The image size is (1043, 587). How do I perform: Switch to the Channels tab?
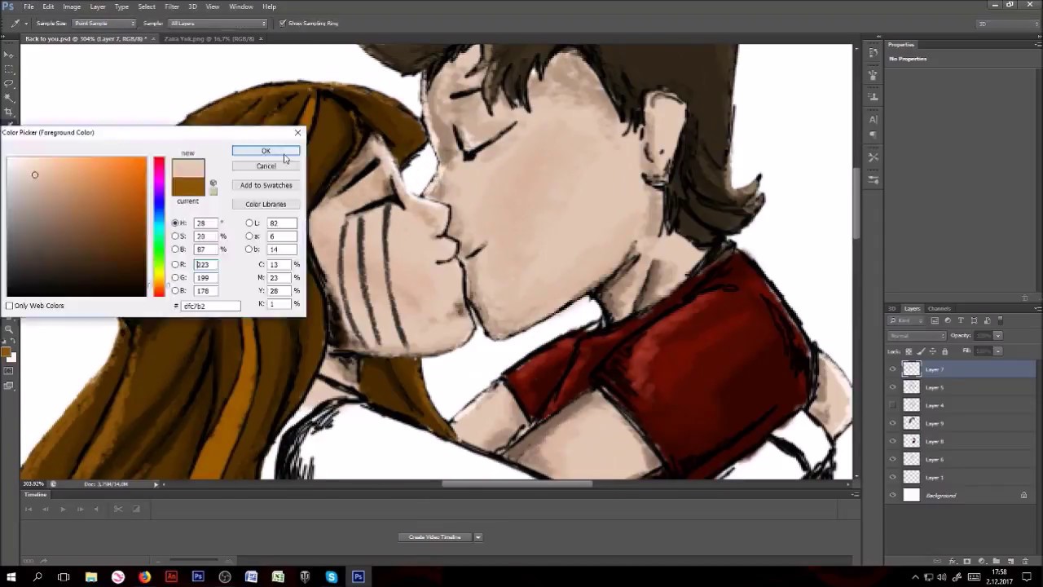click(939, 309)
